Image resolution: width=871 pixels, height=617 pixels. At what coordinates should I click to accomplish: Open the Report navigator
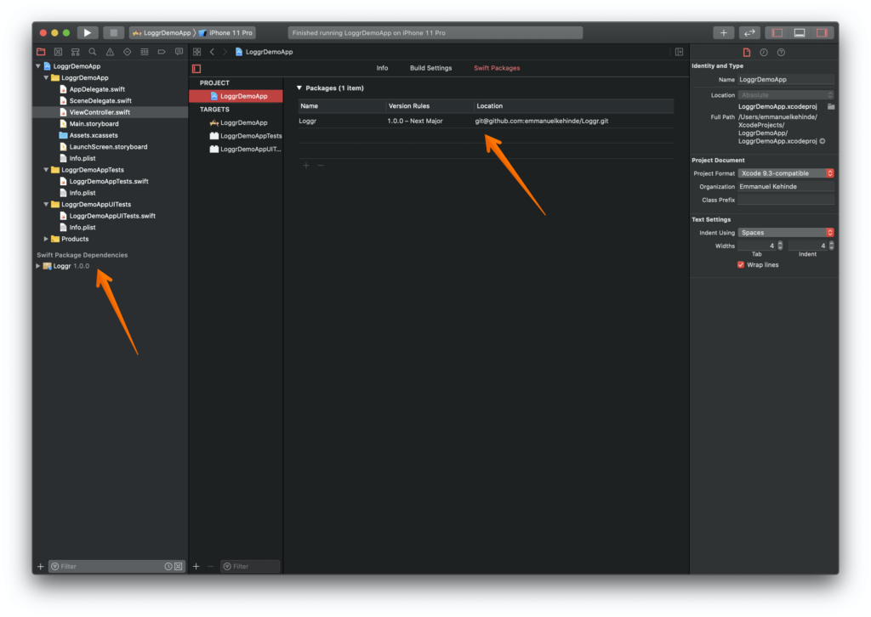(179, 52)
